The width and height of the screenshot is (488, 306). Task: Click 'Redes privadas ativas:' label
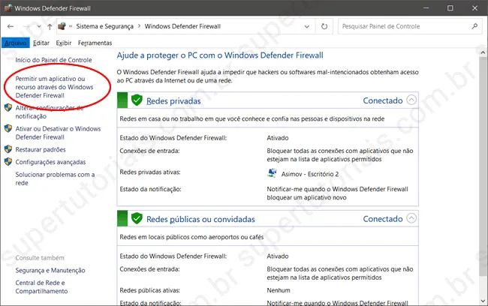tap(150, 172)
